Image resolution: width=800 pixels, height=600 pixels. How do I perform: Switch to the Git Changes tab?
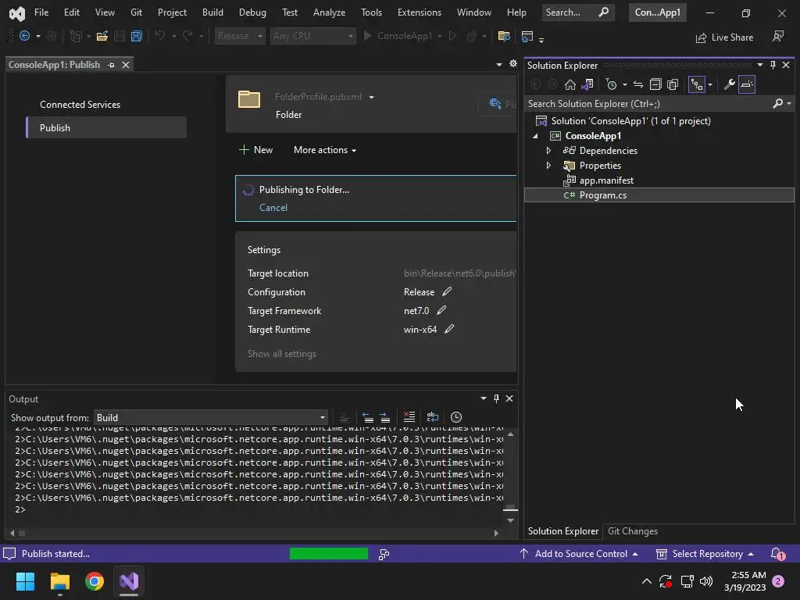pyautogui.click(x=633, y=531)
